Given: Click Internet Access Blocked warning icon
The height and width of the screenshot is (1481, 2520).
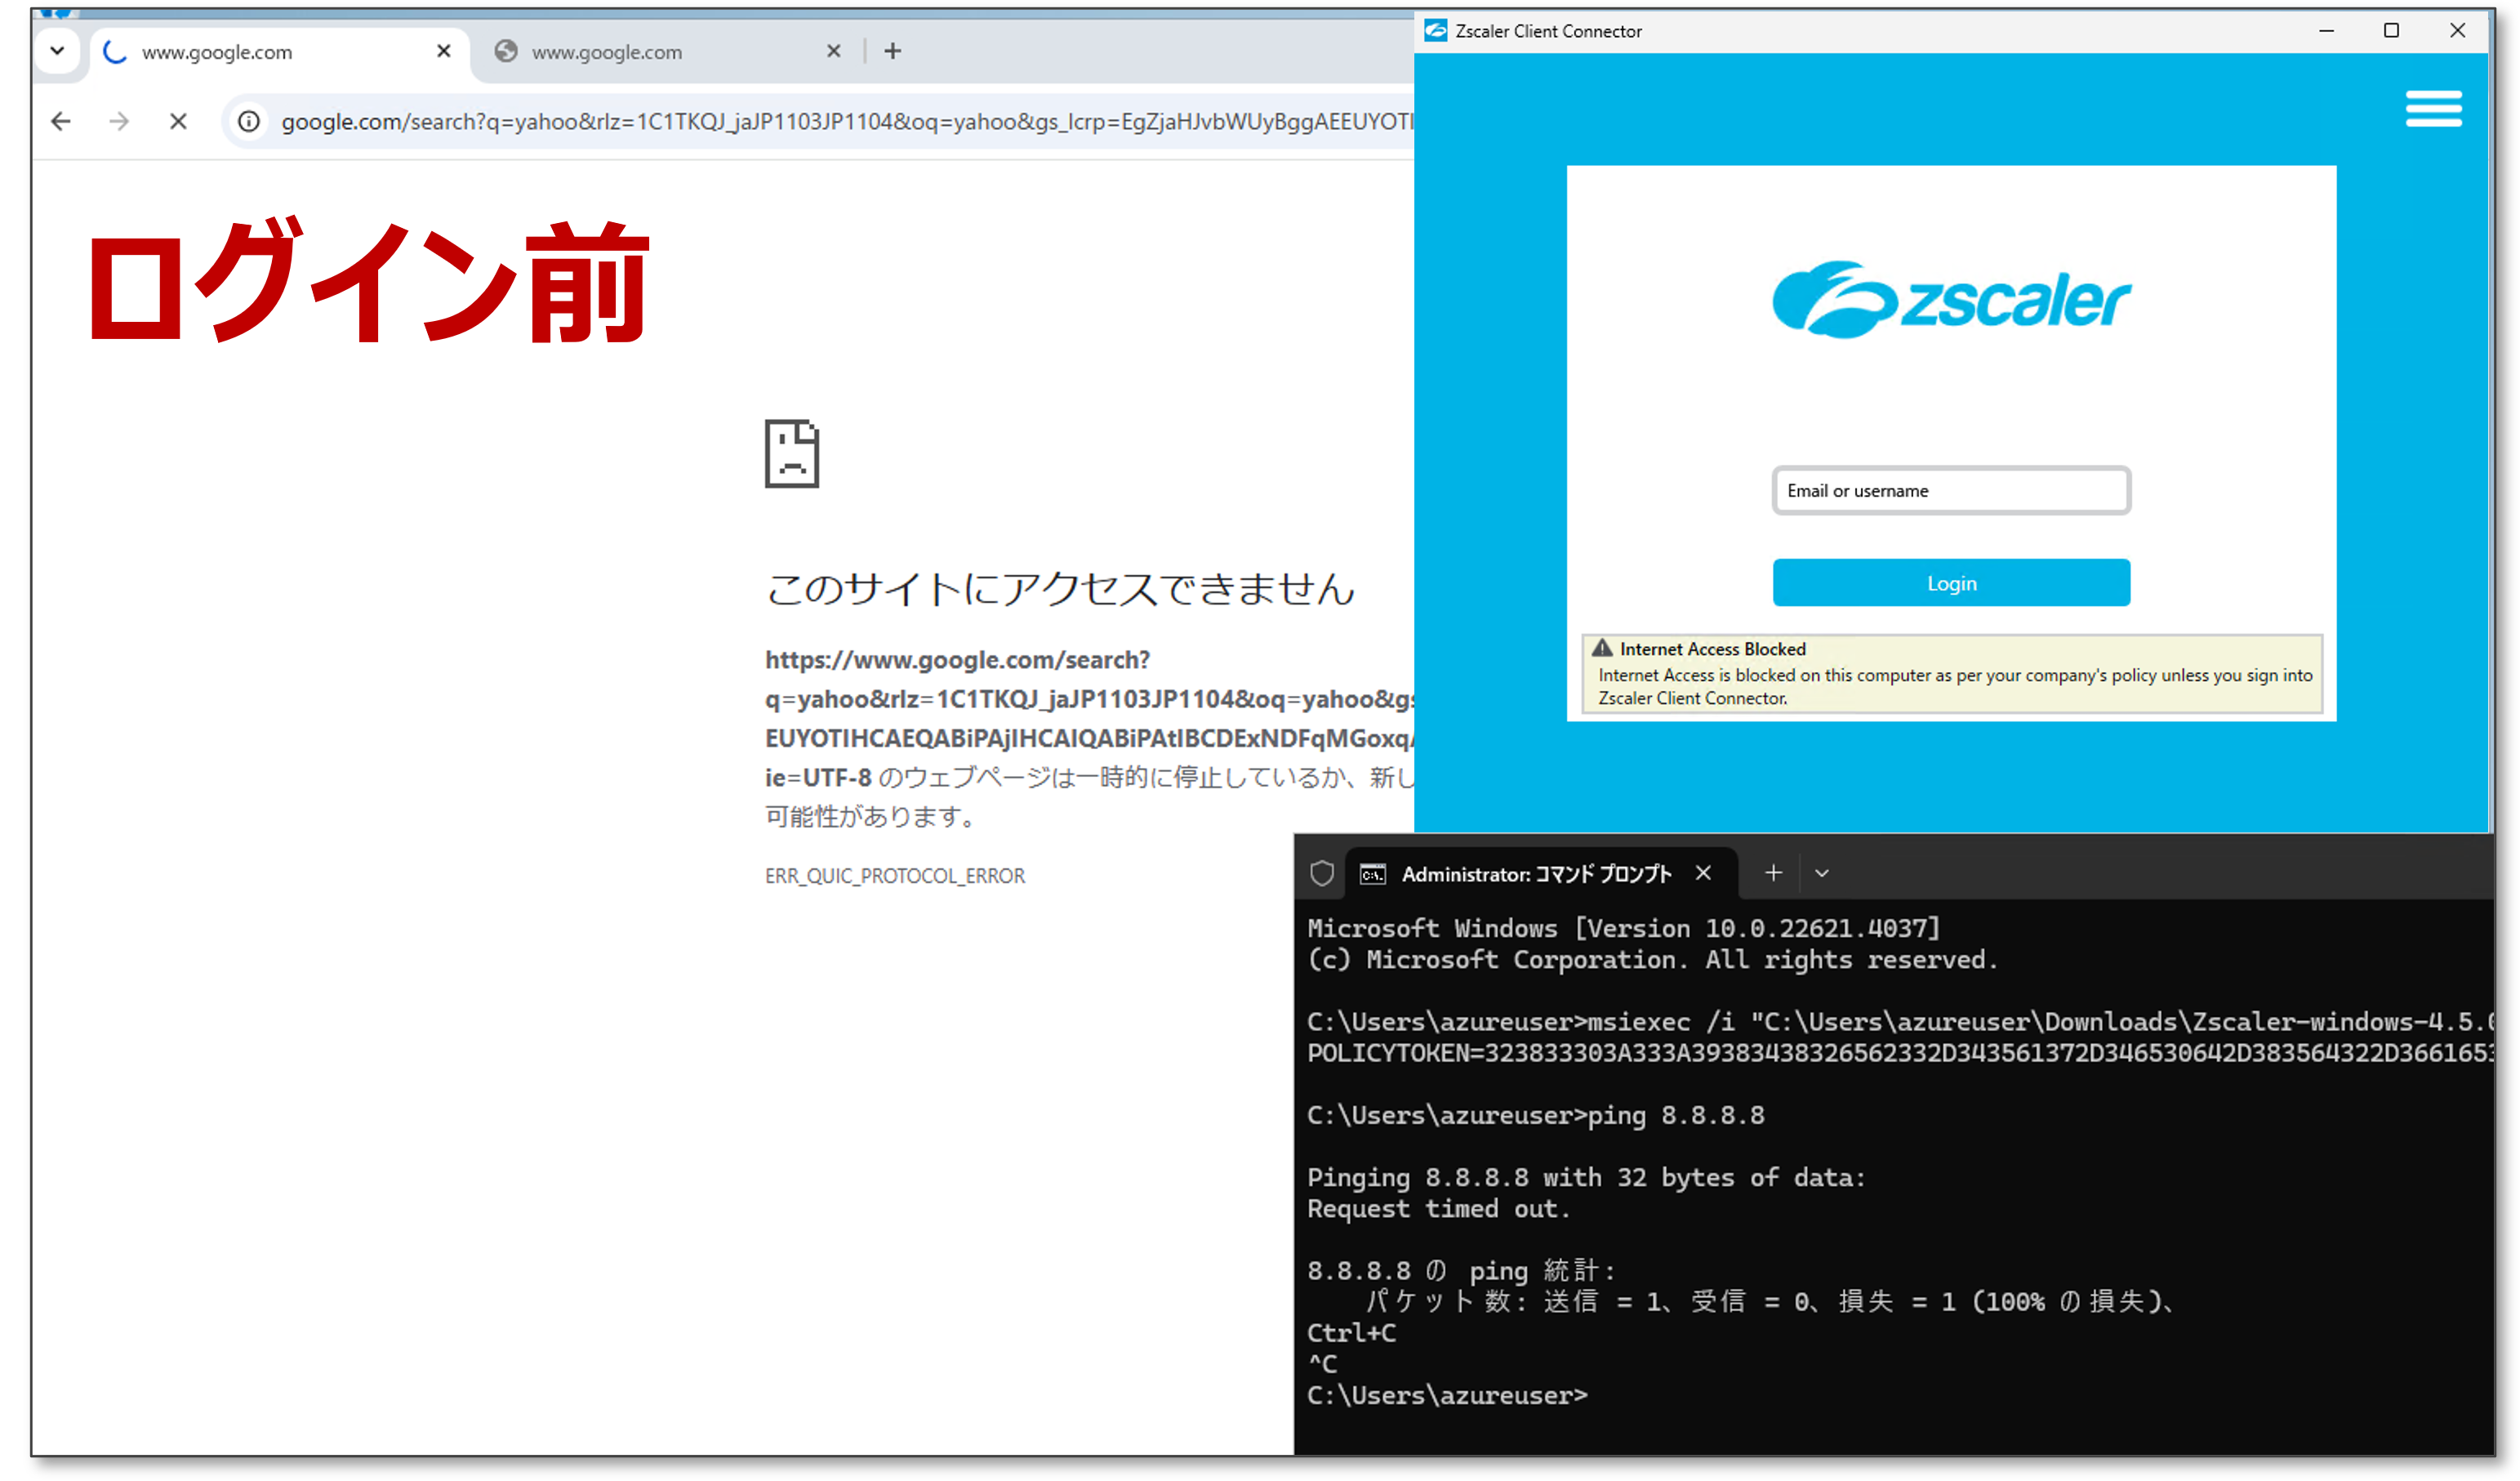Looking at the screenshot, I should click(1602, 648).
